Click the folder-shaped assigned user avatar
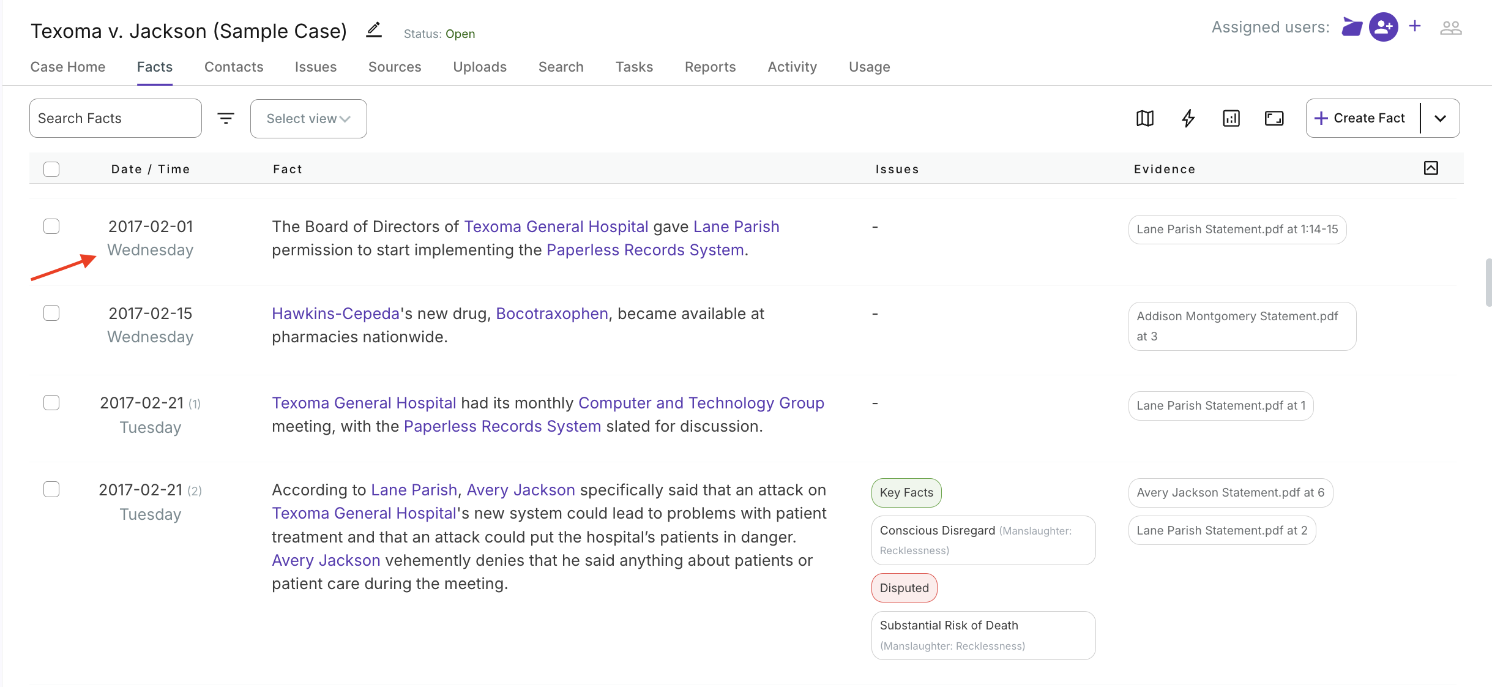 pos(1352,27)
